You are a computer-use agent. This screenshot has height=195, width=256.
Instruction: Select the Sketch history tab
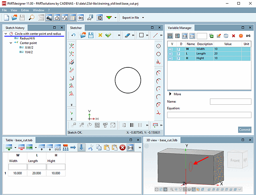[x=15, y=28]
